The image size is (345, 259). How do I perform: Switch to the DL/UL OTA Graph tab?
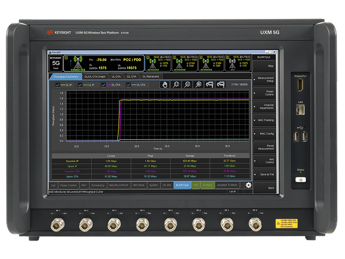96,76
